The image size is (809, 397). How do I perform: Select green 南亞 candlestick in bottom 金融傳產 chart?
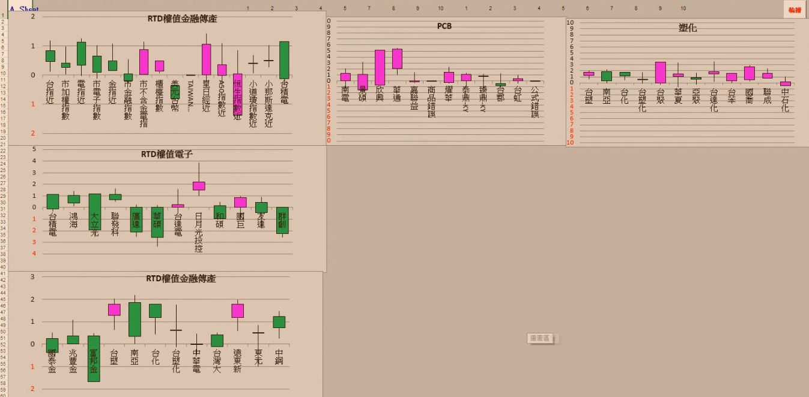(135, 320)
